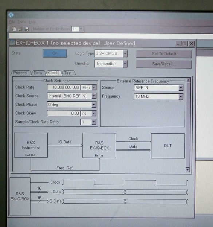
Task: Click the 'IQ Data' label in diagram
Action: [65, 142]
